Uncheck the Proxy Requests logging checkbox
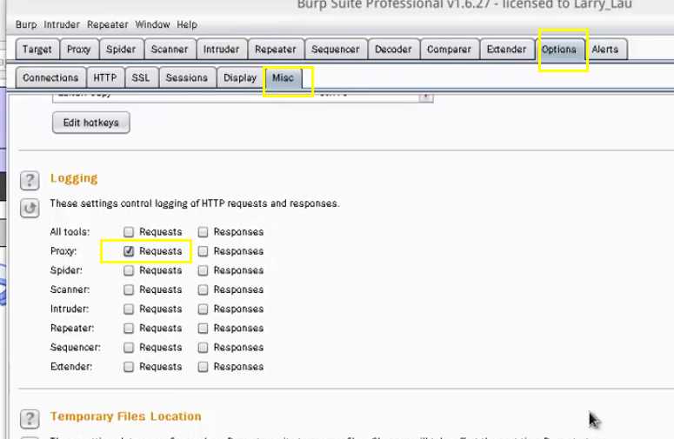Screen dimensions: 674x439 [129, 251]
